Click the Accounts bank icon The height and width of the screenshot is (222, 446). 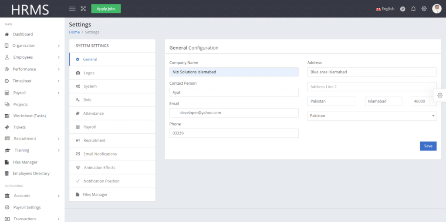[x=7, y=195]
